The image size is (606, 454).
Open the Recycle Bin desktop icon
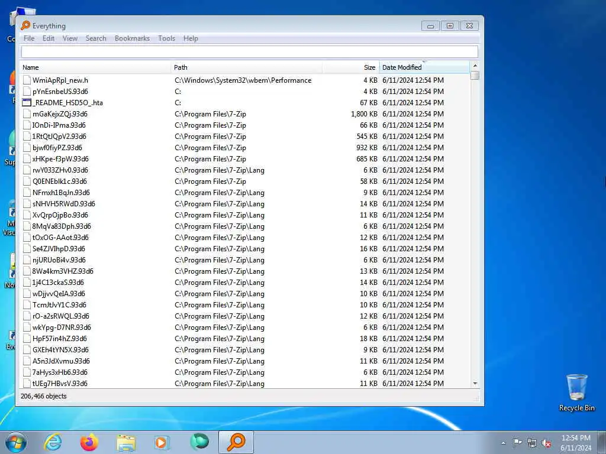[576, 393]
